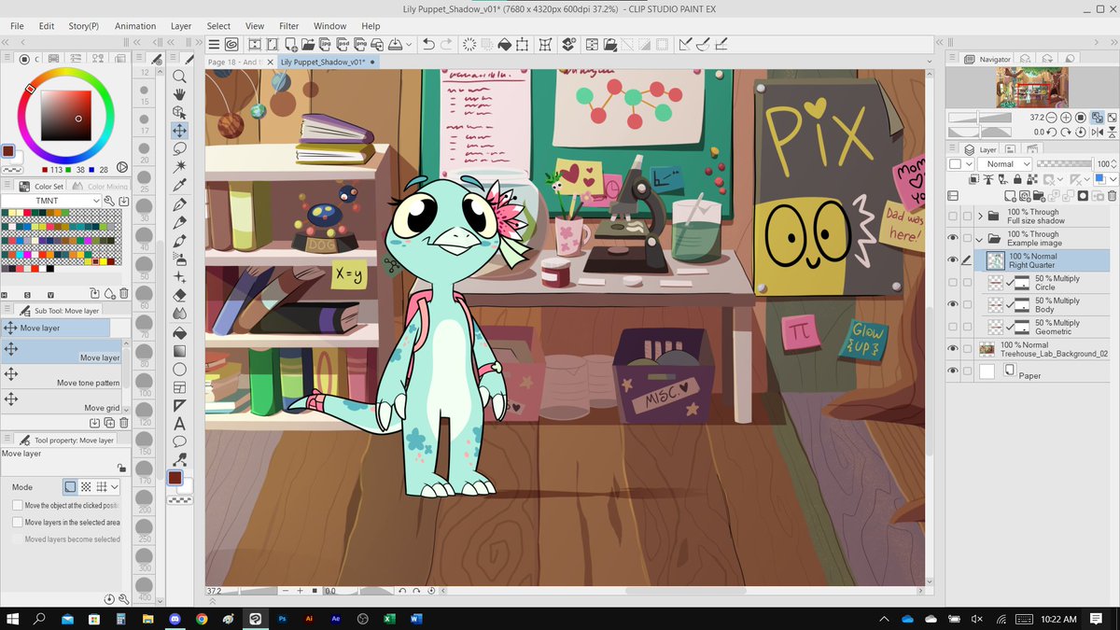Click the main drawing color swatch in the toolbox

(x=175, y=477)
